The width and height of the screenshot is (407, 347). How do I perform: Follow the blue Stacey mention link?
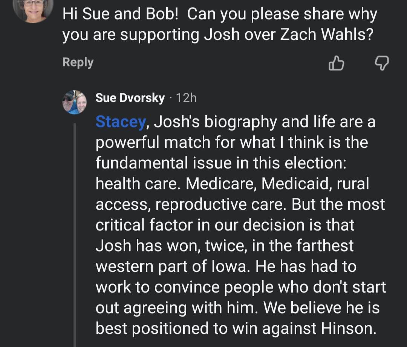click(120, 122)
